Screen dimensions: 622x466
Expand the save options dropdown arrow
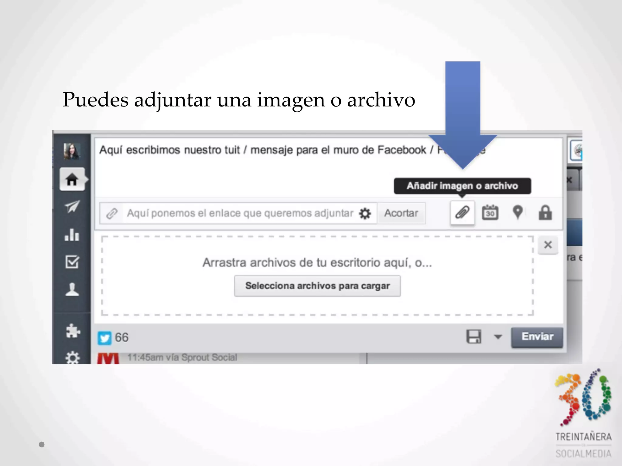pyautogui.click(x=498, y=337)
